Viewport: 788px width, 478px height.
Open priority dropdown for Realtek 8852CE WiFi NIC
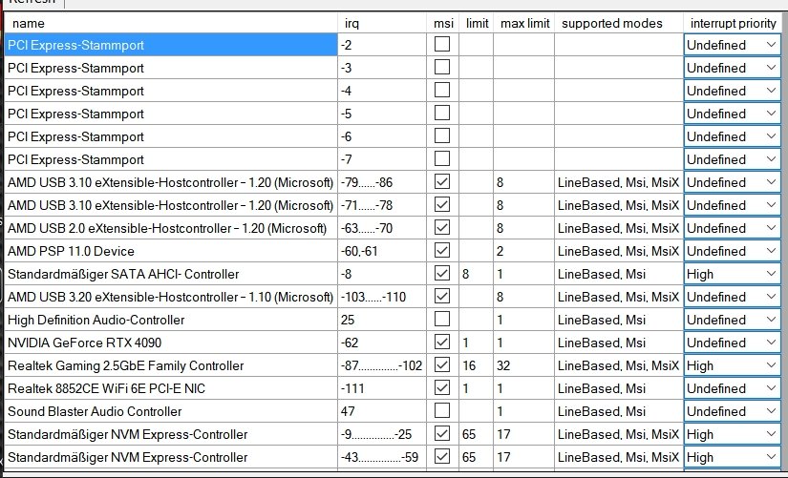tap(733, 388)
